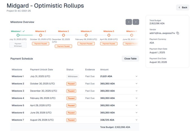Expand the Milestone 6 payment row
Viewport: 192px width, 131px height.
click(136, 113)
